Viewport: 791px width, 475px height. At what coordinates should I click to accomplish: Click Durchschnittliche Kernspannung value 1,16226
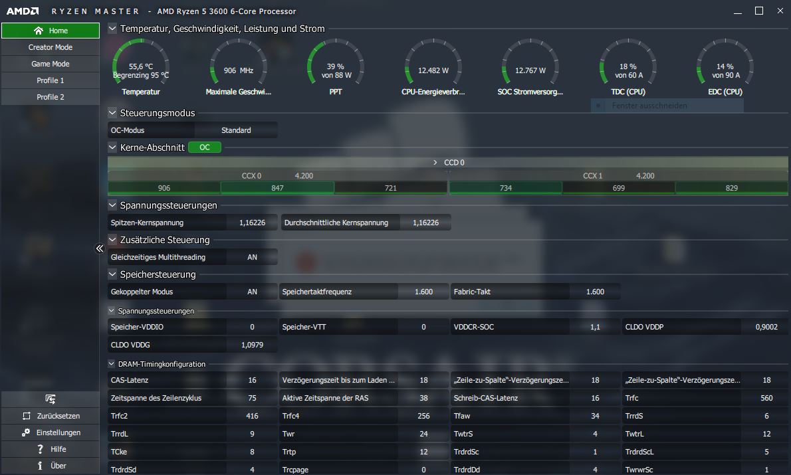click(426, 223)
